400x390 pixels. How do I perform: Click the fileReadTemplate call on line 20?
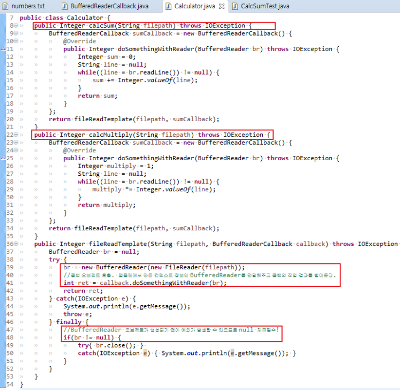tap(146, 119)
